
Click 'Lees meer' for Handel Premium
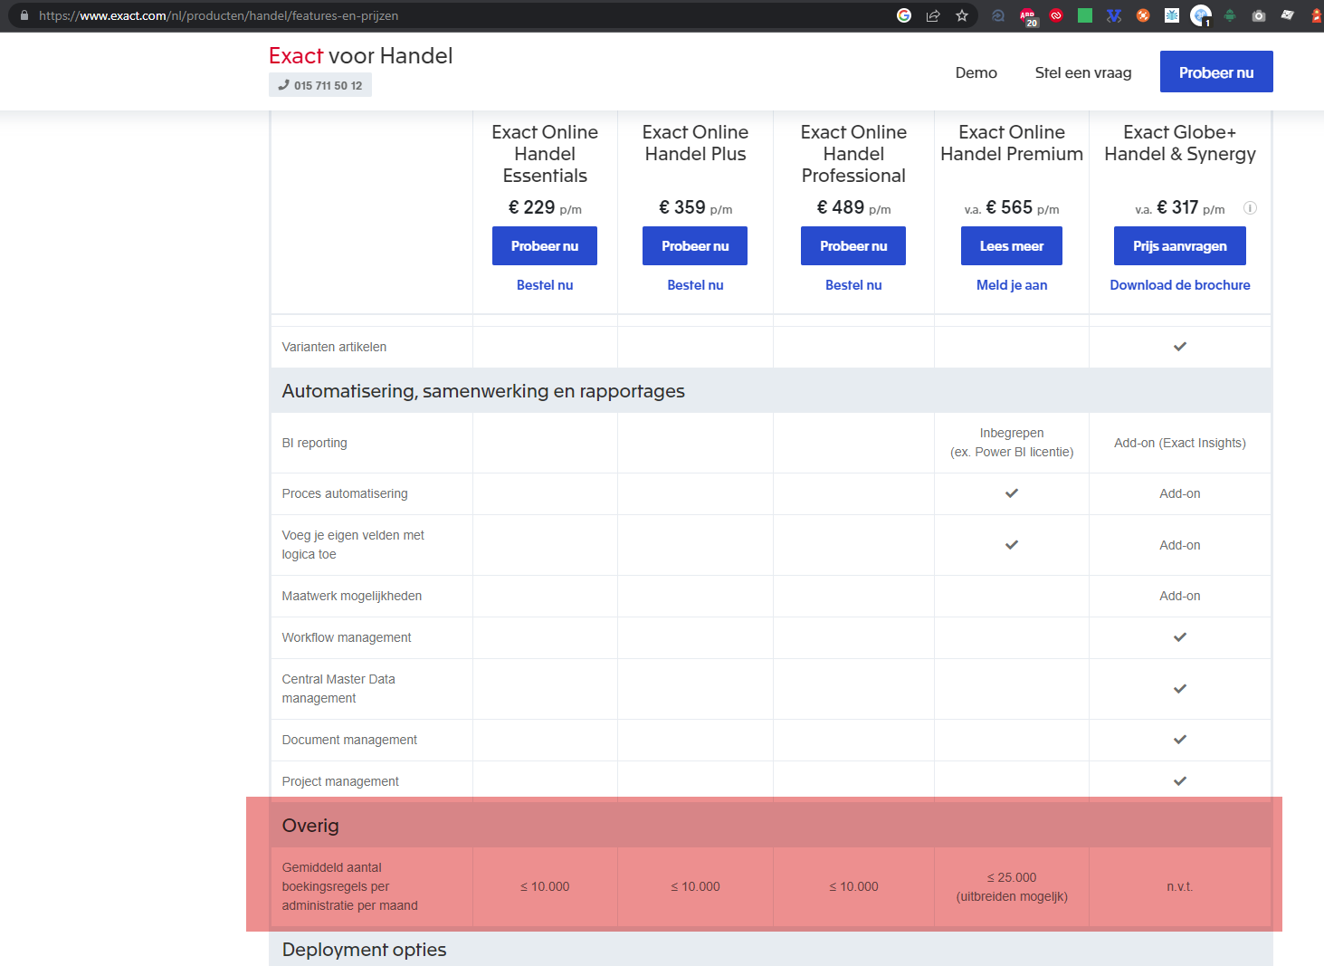(x=1011, y=246)
